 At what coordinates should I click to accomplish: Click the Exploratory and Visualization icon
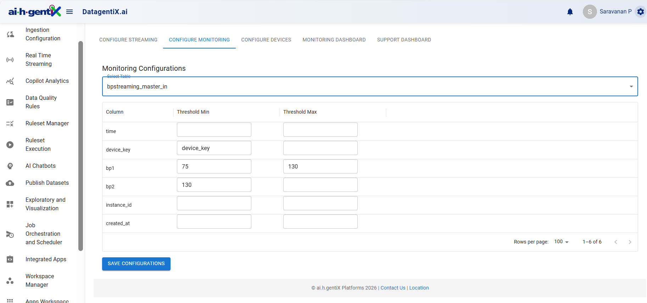point(10,204)
